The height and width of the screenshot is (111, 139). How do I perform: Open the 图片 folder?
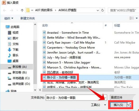(13, 38)
